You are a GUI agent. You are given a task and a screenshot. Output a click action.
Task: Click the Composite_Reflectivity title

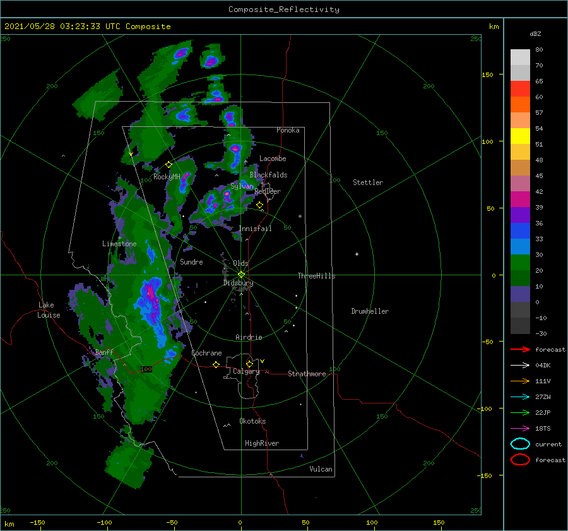pyautogui.click(x=284, y=9)
